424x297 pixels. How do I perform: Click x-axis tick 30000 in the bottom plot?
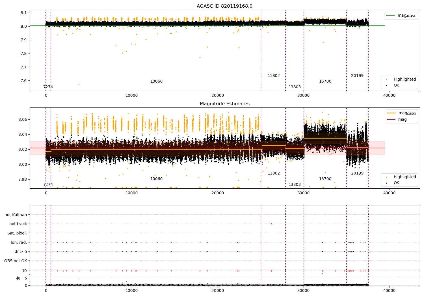click(x=304, y=290)
